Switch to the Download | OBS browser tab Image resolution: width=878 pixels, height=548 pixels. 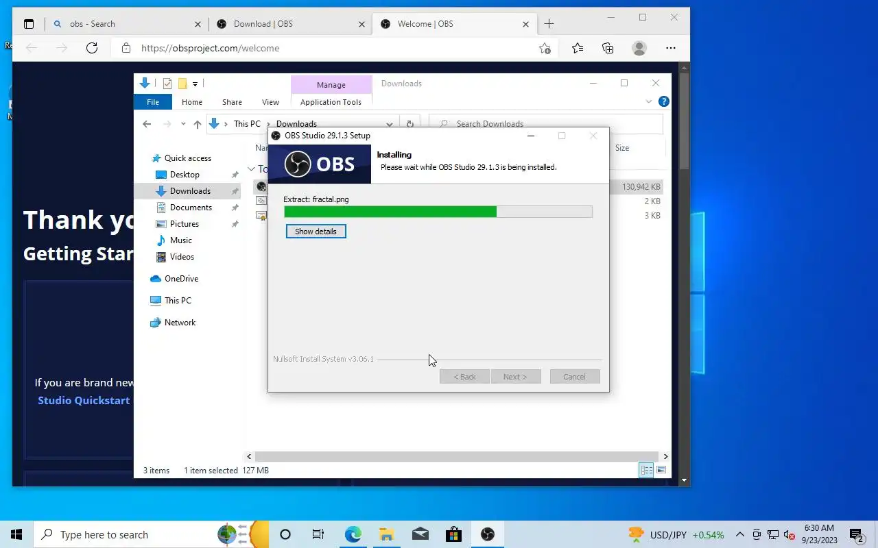tap(290, 24)
